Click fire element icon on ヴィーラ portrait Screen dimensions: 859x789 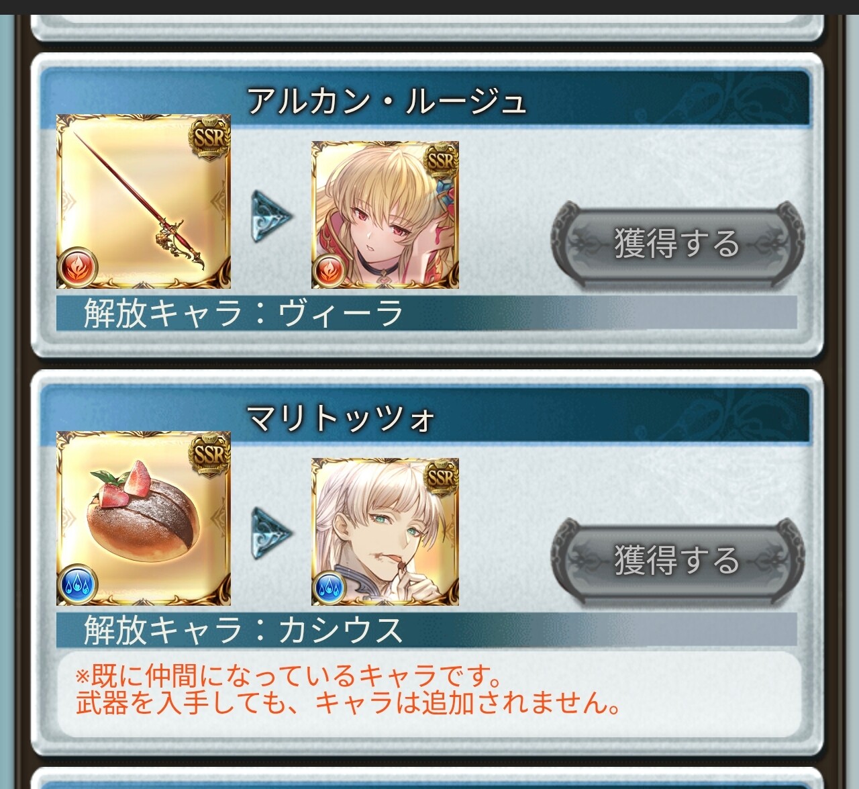coord(330,272)
